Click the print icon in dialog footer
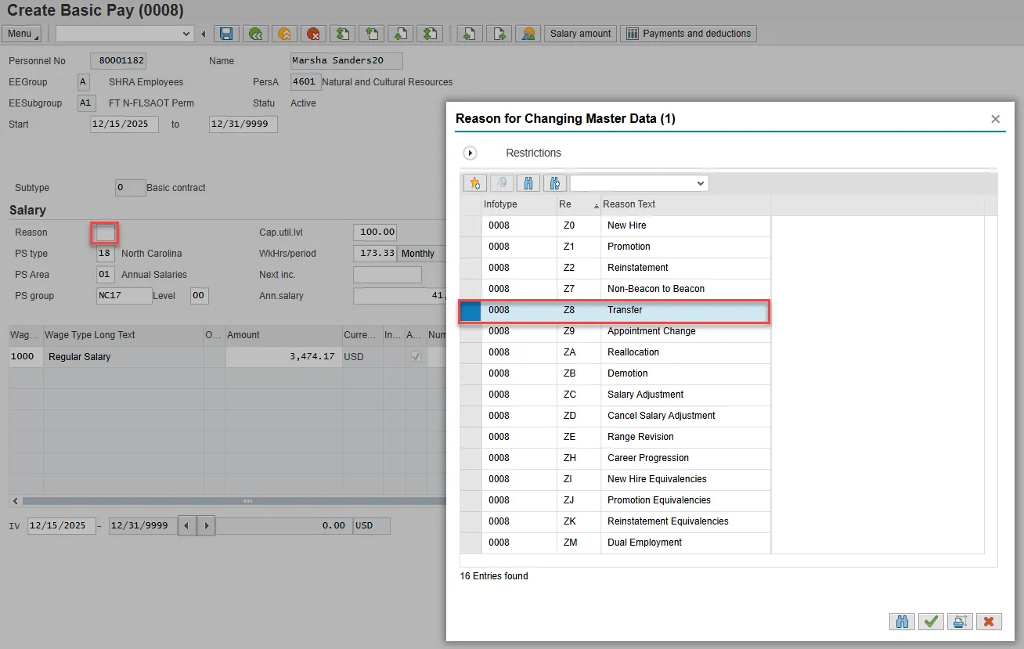Viewport: 1024px width, 649px height. [959, 622]
